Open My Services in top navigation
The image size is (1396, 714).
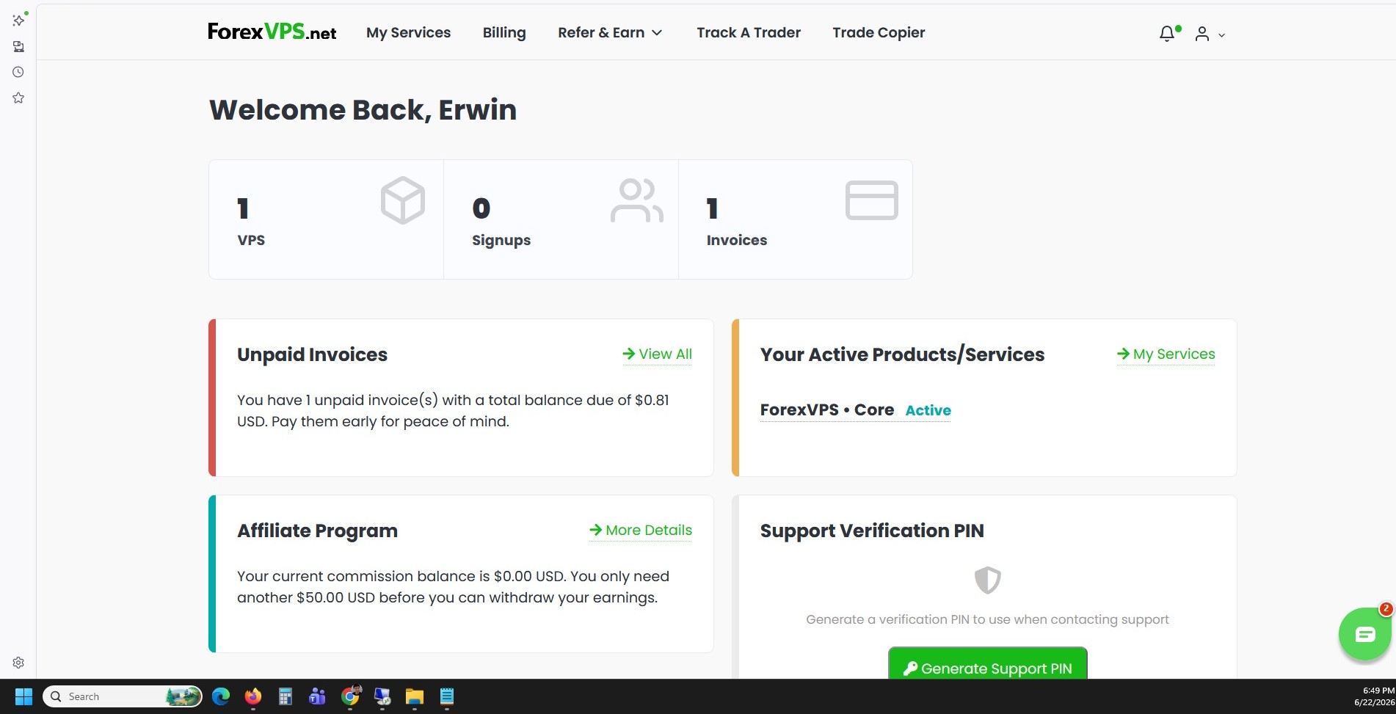[x=408, y=32]
